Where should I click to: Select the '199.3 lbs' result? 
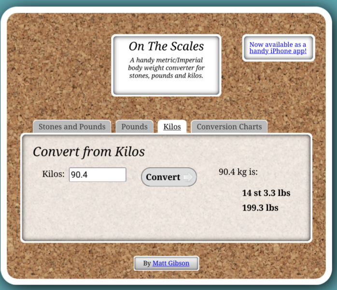[x=260, y=208]
